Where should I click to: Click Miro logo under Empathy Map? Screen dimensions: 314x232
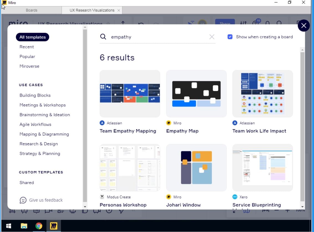169,123
